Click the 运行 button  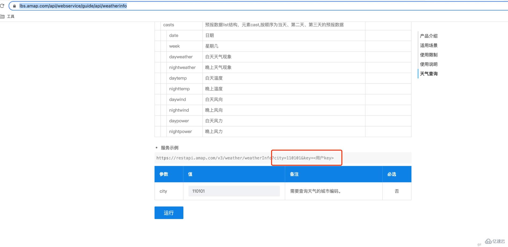click(x=169, y=213)
